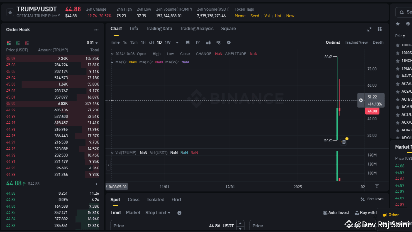
Task: Show combined buy/sell order book layout
Action: click(x=9, y=43)
